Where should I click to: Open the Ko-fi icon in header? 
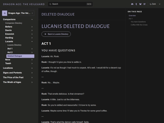click(145, 4)
